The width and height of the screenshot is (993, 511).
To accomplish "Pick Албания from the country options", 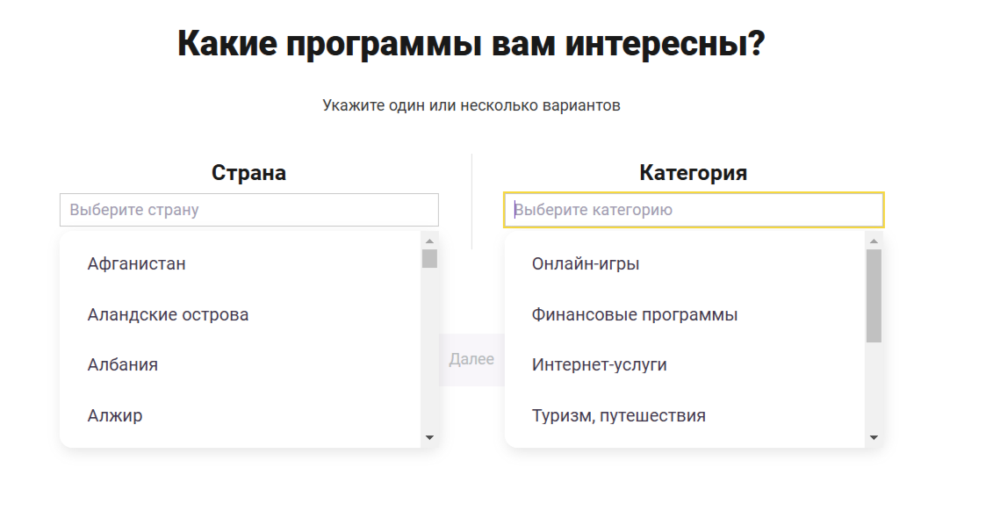I will [x=123, y=364].
